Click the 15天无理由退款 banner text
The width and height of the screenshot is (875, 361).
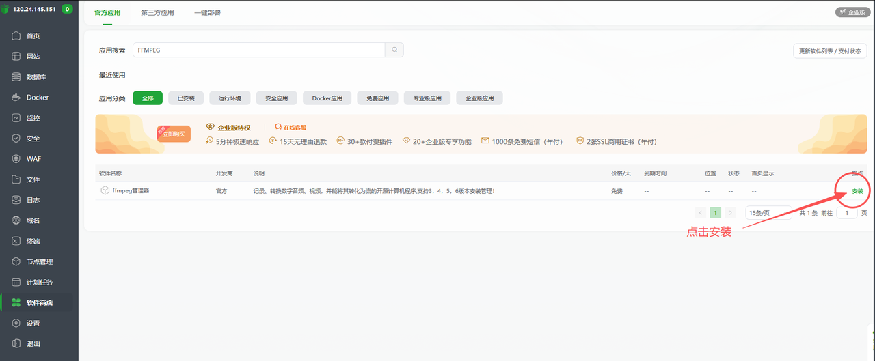tap(303, 141)
